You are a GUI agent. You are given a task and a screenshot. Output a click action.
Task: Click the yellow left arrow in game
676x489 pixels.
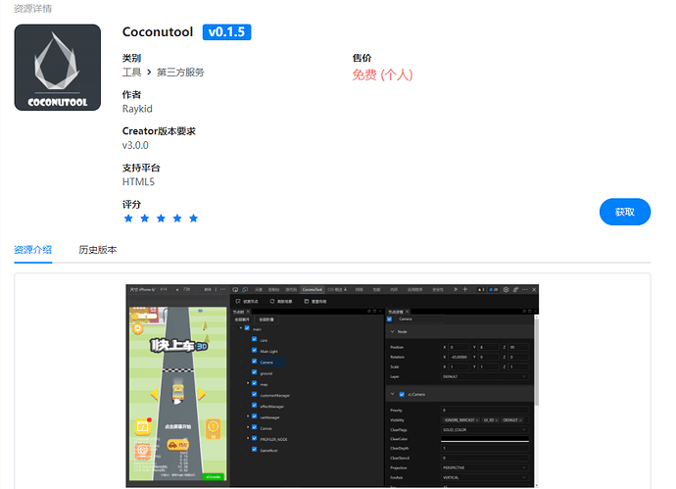[155, 394]
